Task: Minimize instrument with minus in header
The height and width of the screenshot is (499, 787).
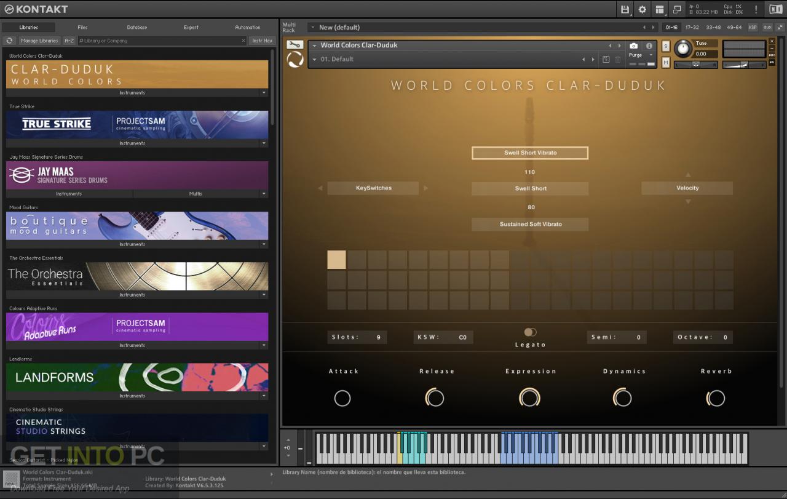Action: coord(772,48)
